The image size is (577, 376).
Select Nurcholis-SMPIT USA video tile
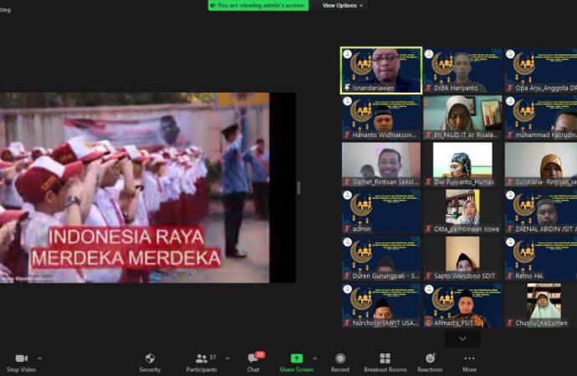coord(381,305)
